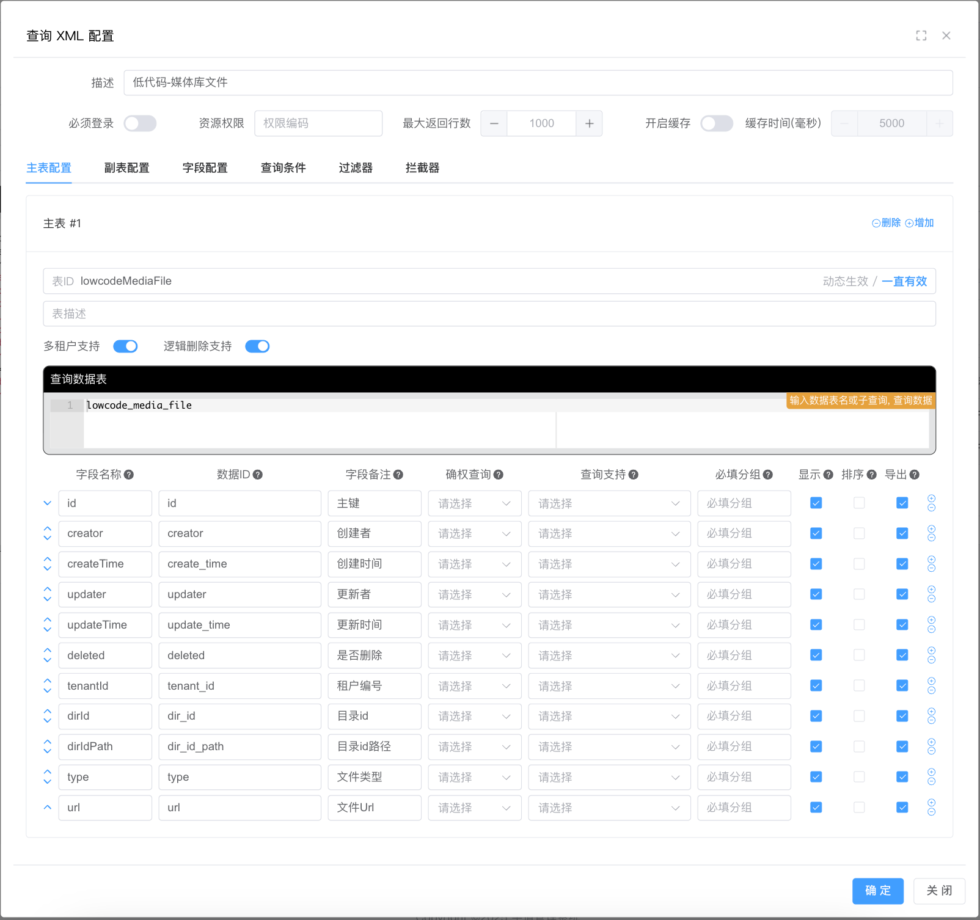
Task: Increase 最大返回行数 using the plus button
Action: click(x=589, y=123)
